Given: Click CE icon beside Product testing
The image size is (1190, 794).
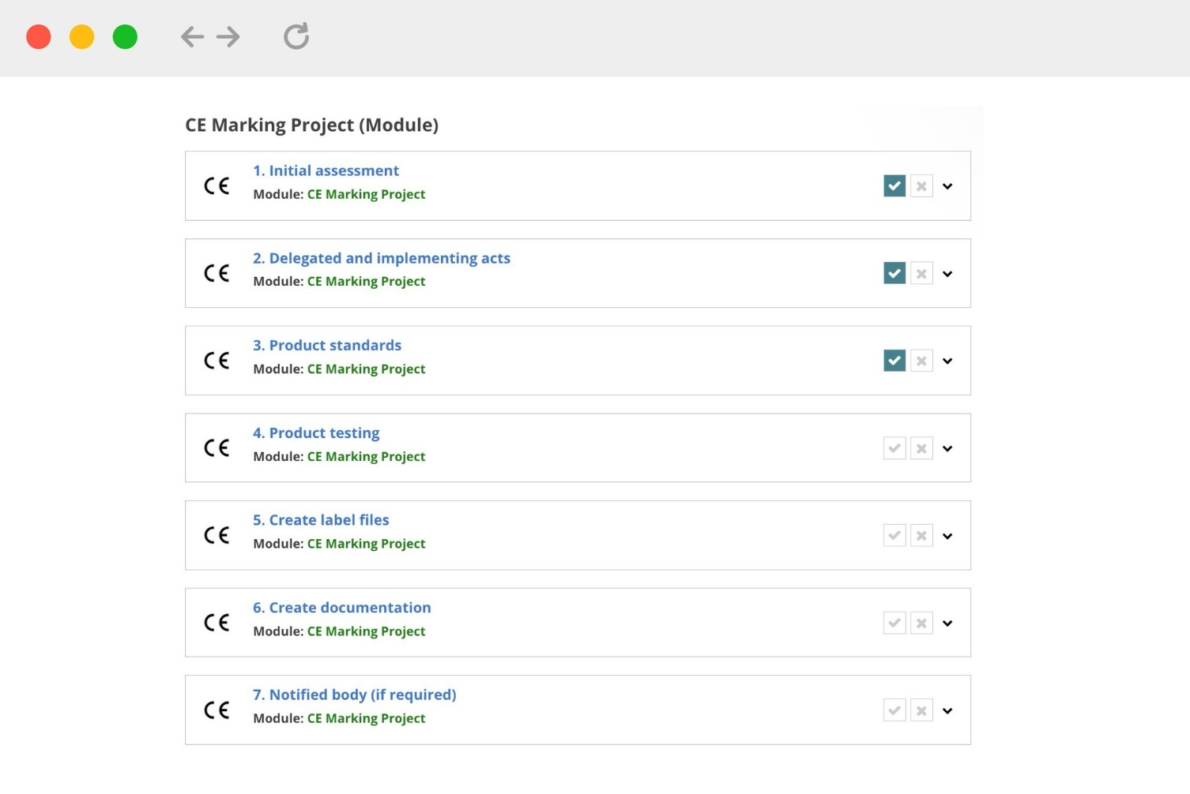Looking at the screenshot, I should click(217, 448).
